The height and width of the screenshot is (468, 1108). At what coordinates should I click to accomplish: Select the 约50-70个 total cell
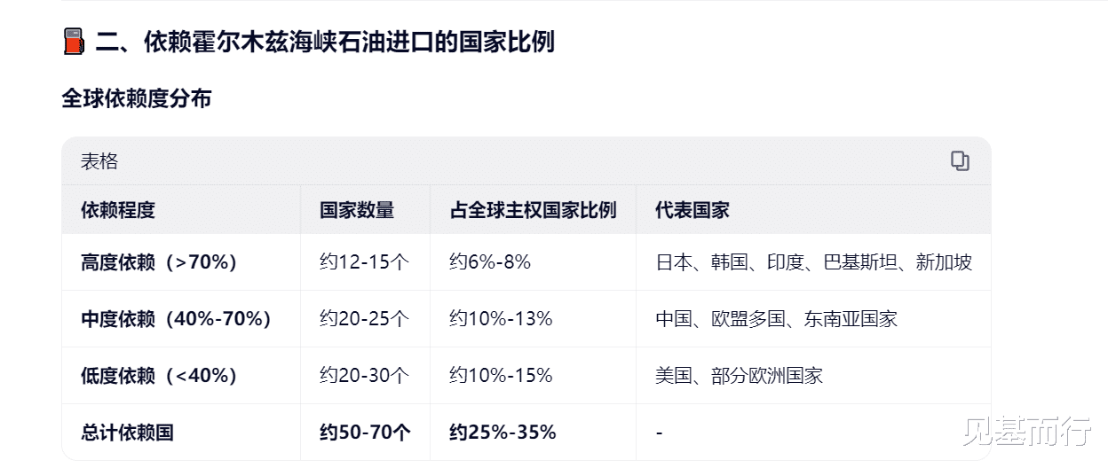(x=365, y=433)
